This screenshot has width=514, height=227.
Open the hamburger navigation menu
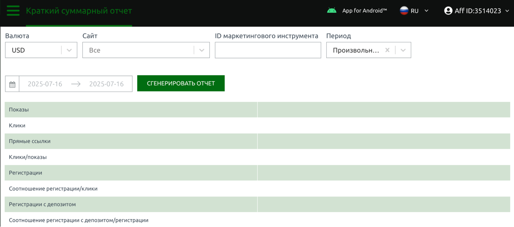pyautogui.click(x=13, y=11)
